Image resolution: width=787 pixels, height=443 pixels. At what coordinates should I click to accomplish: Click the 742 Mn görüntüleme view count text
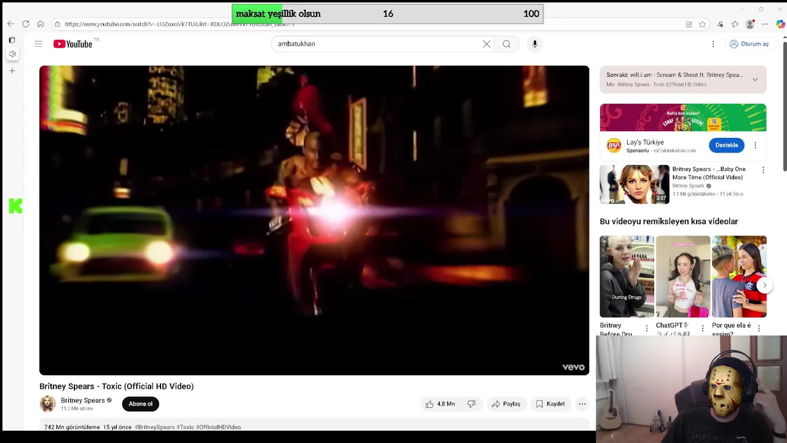[x=72, y=427]
